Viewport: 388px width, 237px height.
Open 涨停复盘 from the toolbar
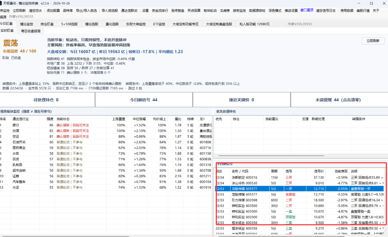pyautogui.click(x=178, y=10)
